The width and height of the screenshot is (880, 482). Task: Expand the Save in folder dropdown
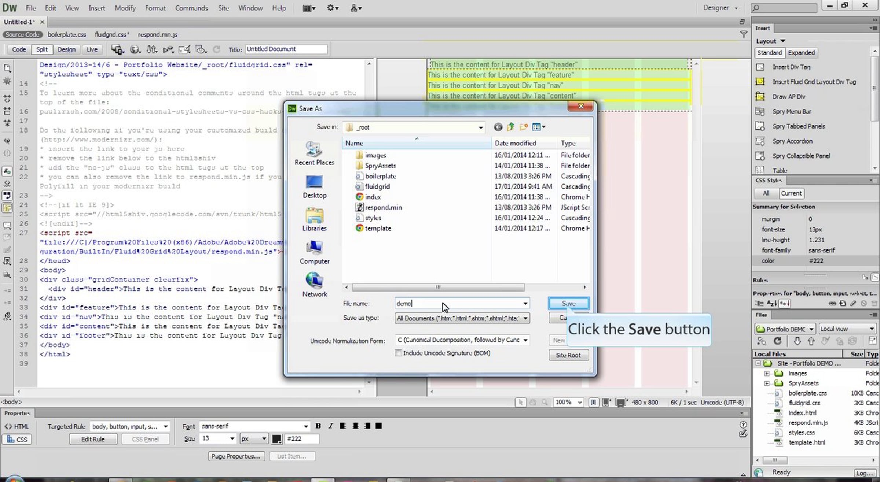[x=480, y=127]
